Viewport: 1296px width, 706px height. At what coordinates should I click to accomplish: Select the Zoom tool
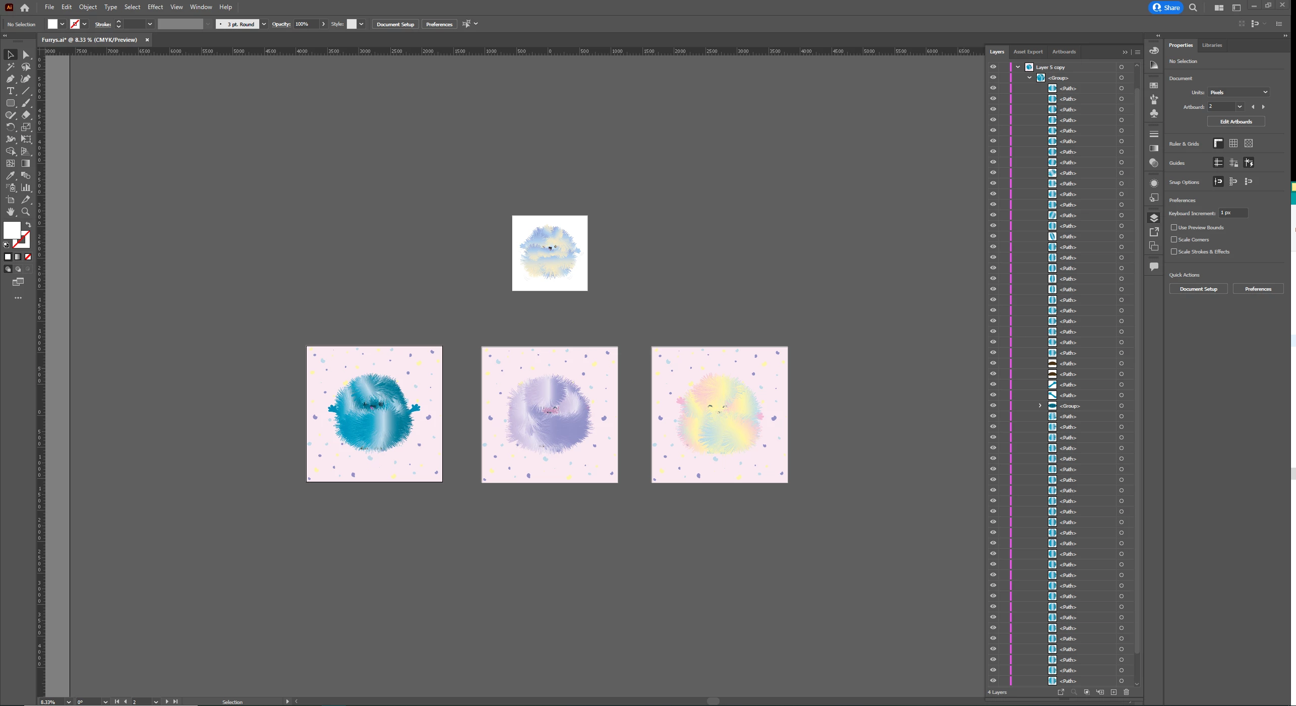tap(26, 212)
